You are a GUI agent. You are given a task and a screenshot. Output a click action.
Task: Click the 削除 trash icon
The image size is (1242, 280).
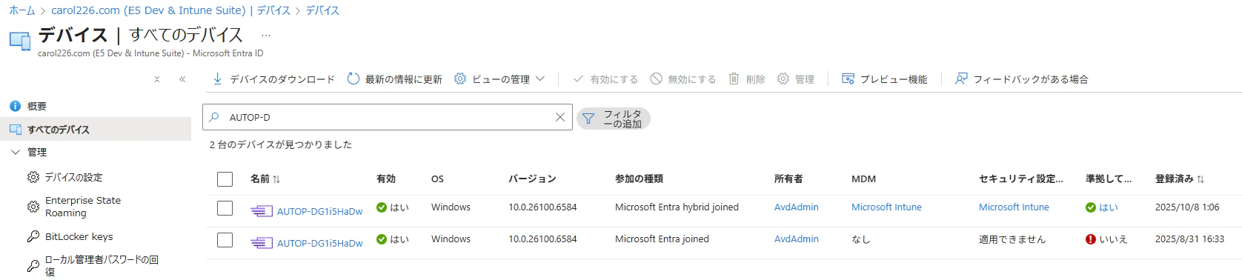click(x=734, y=79)
